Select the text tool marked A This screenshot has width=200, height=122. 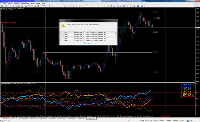pyautogui.click(x=70, y=6)
